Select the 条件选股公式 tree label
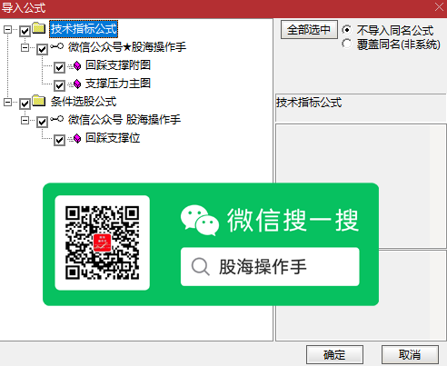Viewport: 447px width, 366px height. pos(84,102)
